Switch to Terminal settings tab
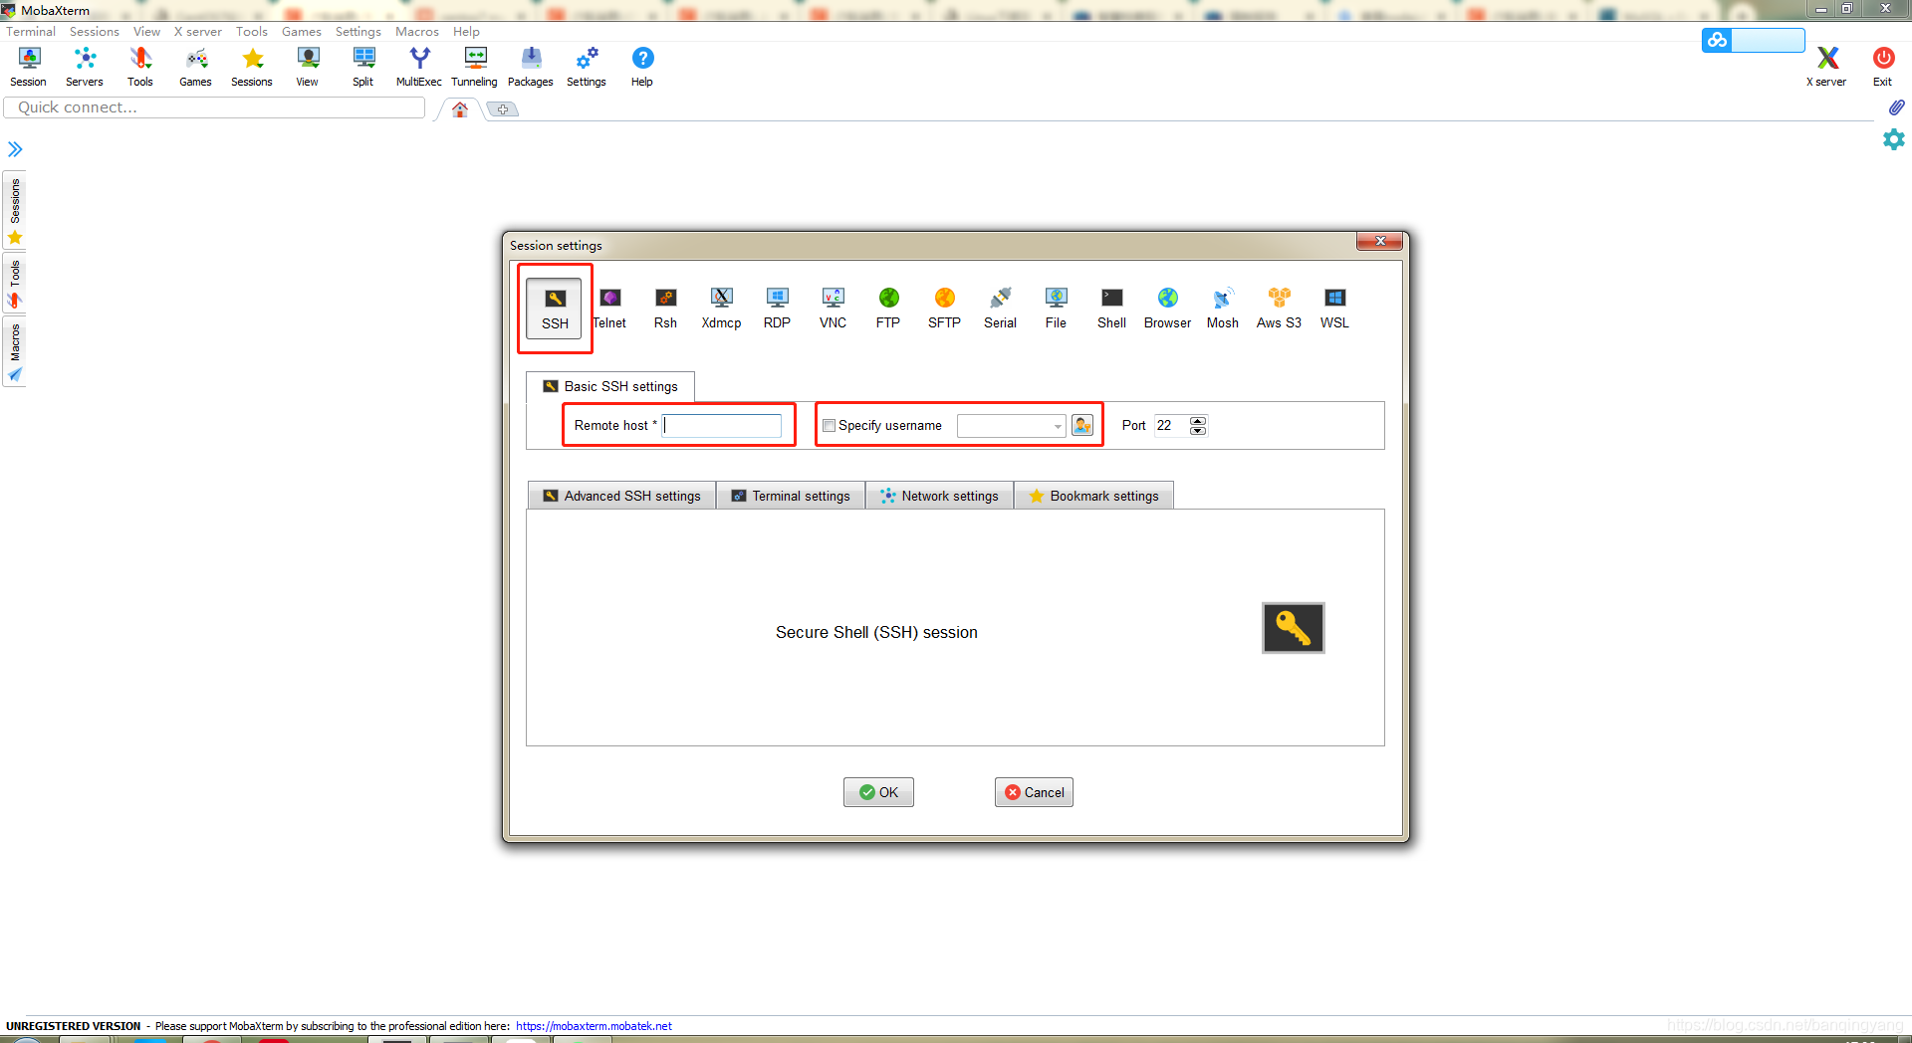The height and width of the screenshot is (1043, 1912). [791, 496]
